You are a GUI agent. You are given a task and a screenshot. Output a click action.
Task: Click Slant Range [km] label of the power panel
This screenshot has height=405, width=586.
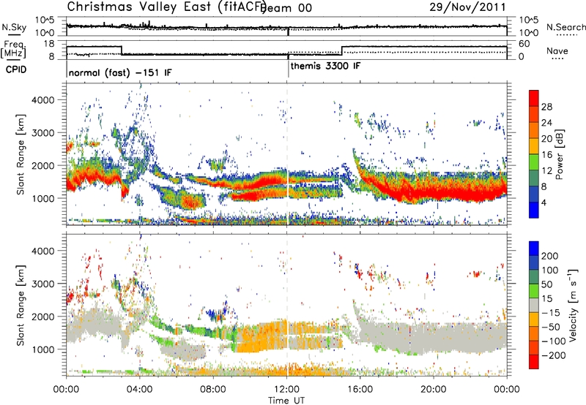click(x=21, y=154)
